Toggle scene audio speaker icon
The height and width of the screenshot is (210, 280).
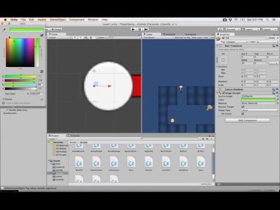(86, 37)
